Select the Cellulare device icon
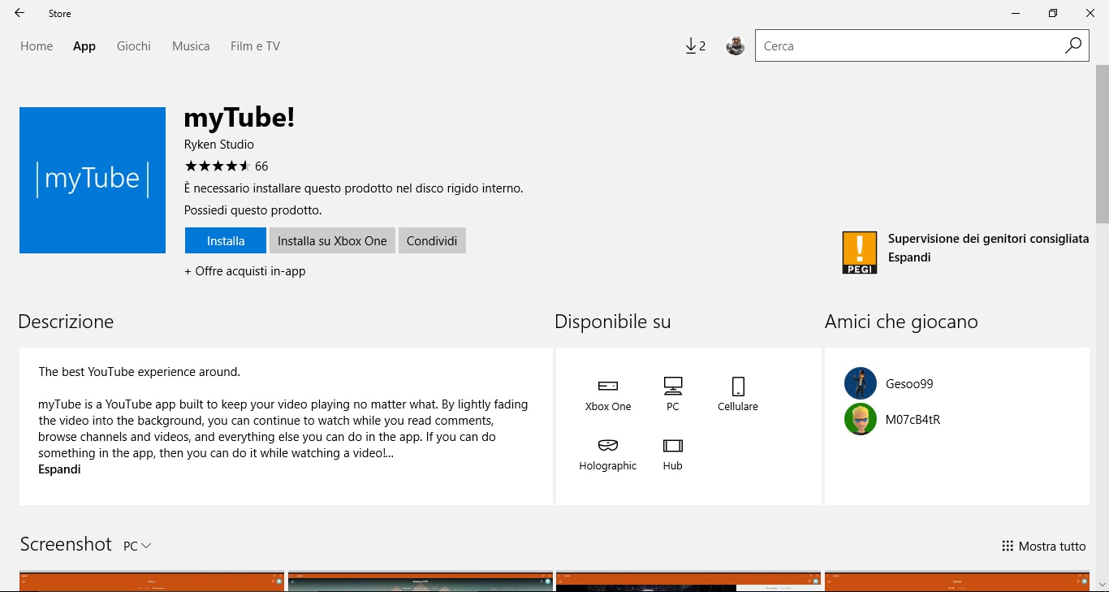The image size is (1109, 592). [738, 386]
